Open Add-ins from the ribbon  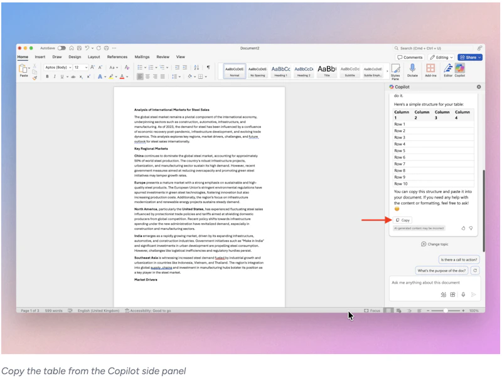pos(430,70)
